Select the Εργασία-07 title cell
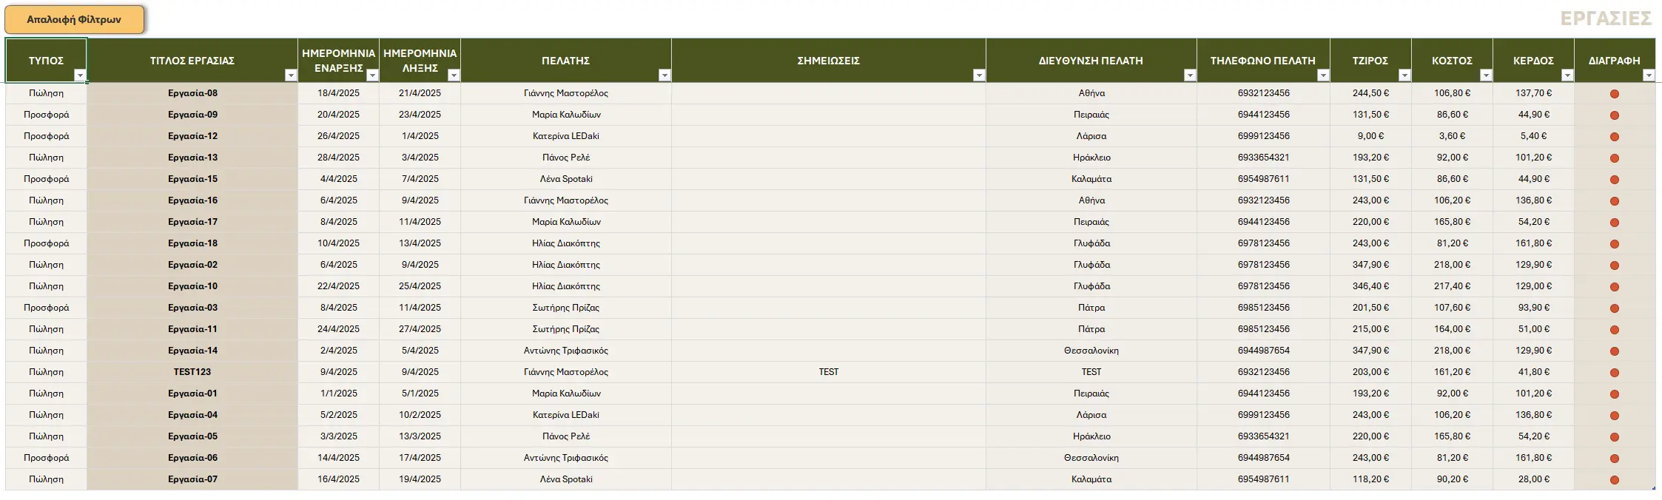Image resolution: width=1662 pixels, height=500 pixels. point(192,479)
